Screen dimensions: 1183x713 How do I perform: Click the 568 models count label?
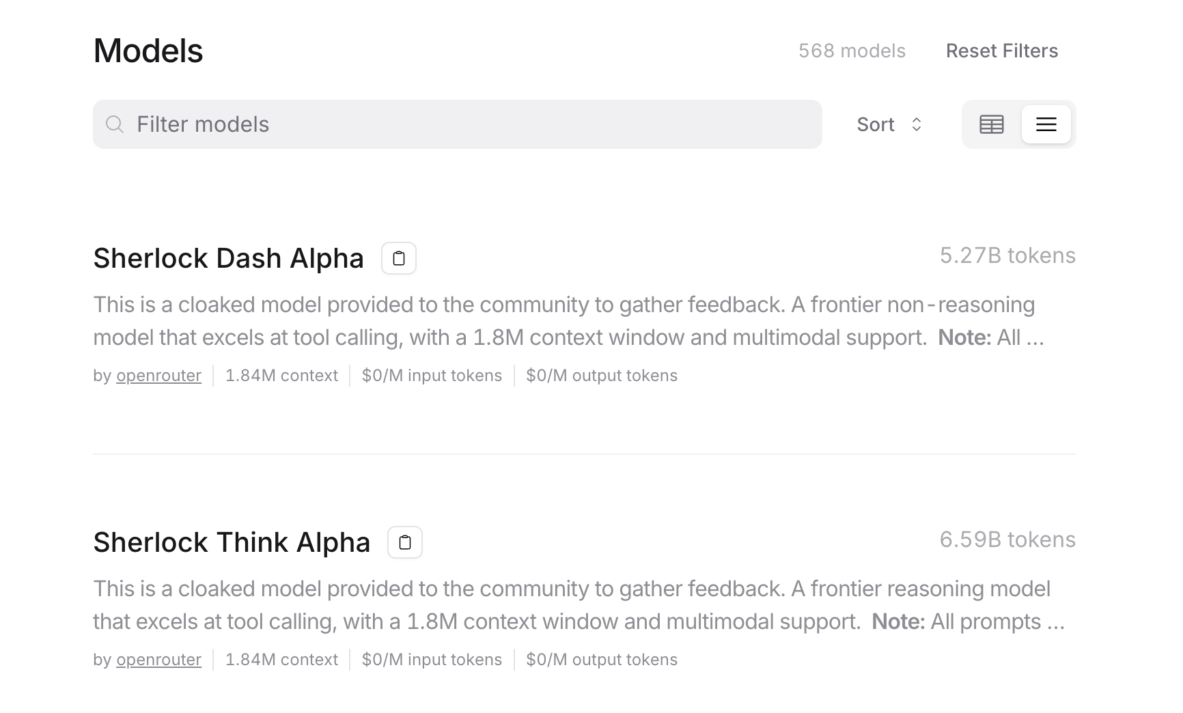[852, 51]
